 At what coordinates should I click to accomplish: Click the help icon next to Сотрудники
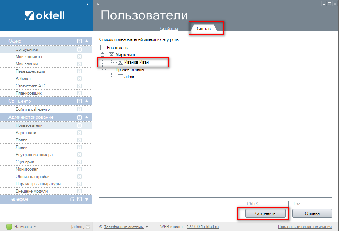(79, 49)
